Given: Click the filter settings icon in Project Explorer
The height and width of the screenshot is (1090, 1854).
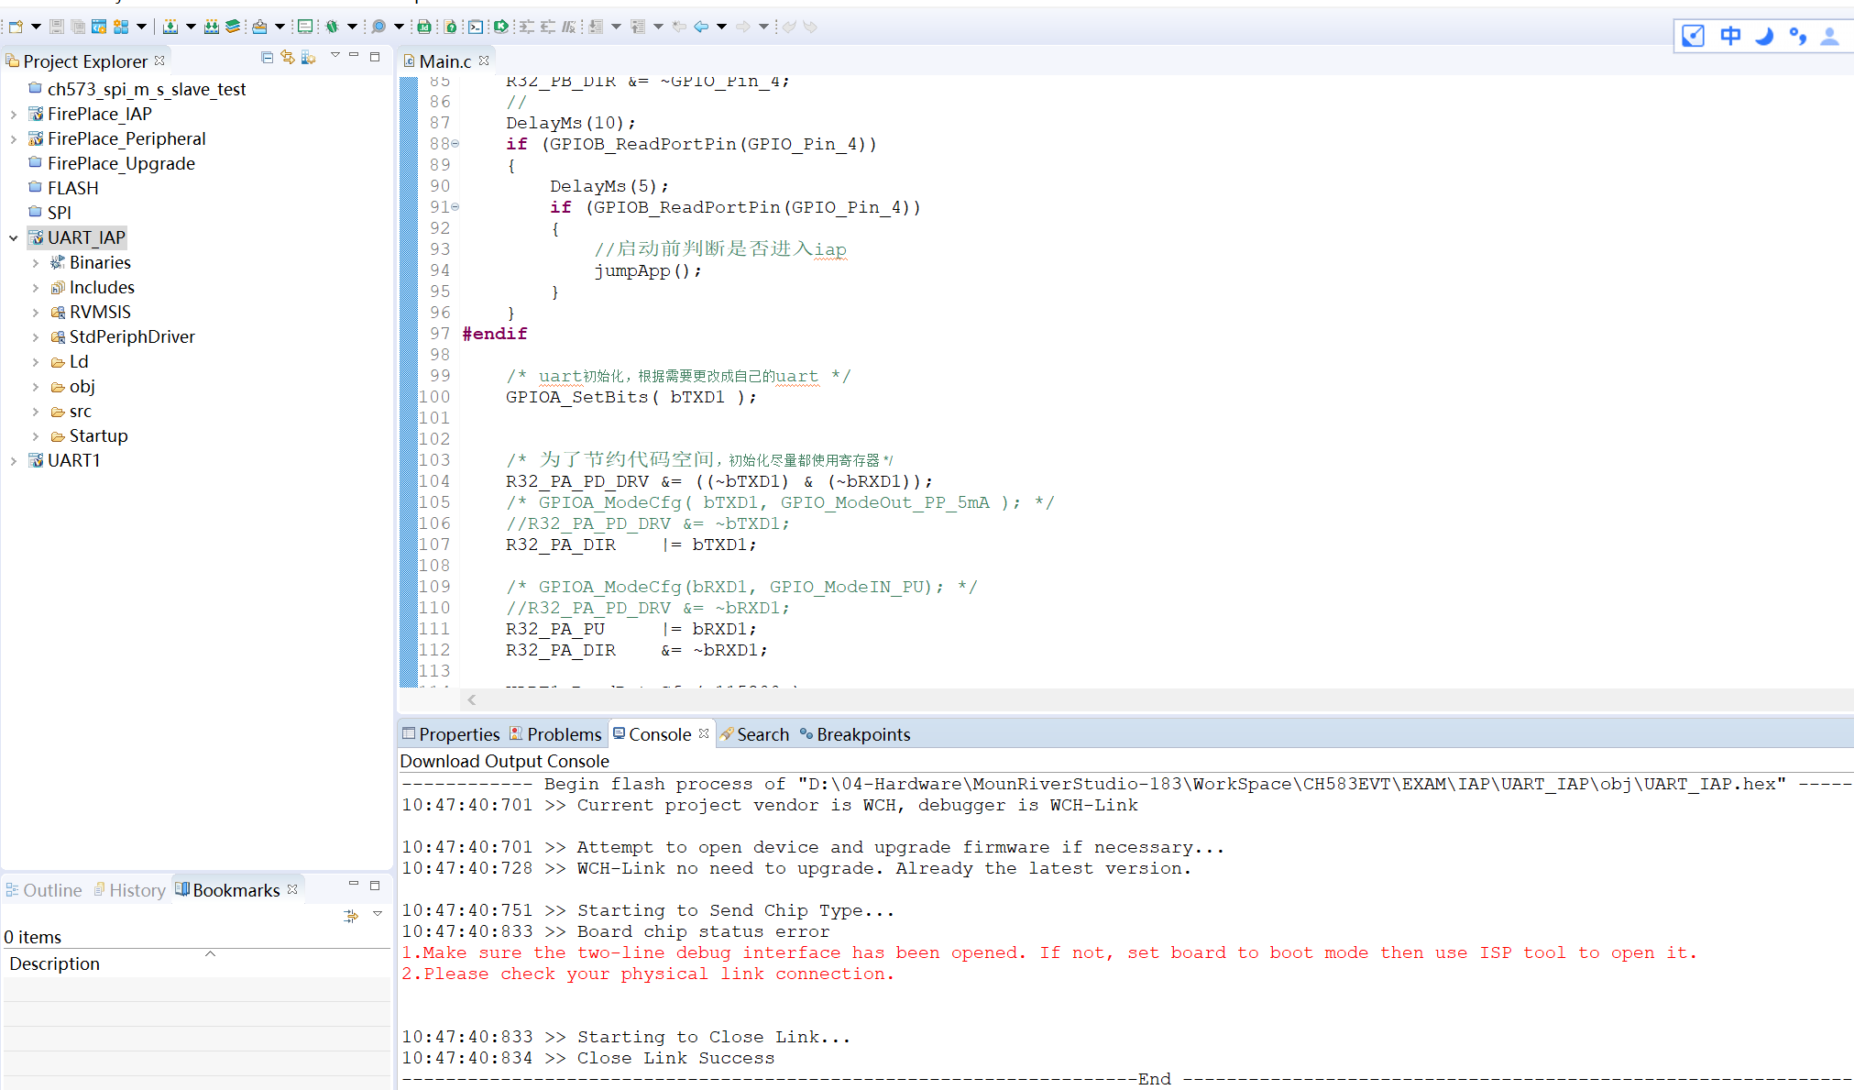Looking at the screenshot, I should [x=309, y=58].
